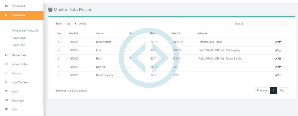
Task: Go to Rawat Jalan in sidebar
Action: (x=19, y=38)
